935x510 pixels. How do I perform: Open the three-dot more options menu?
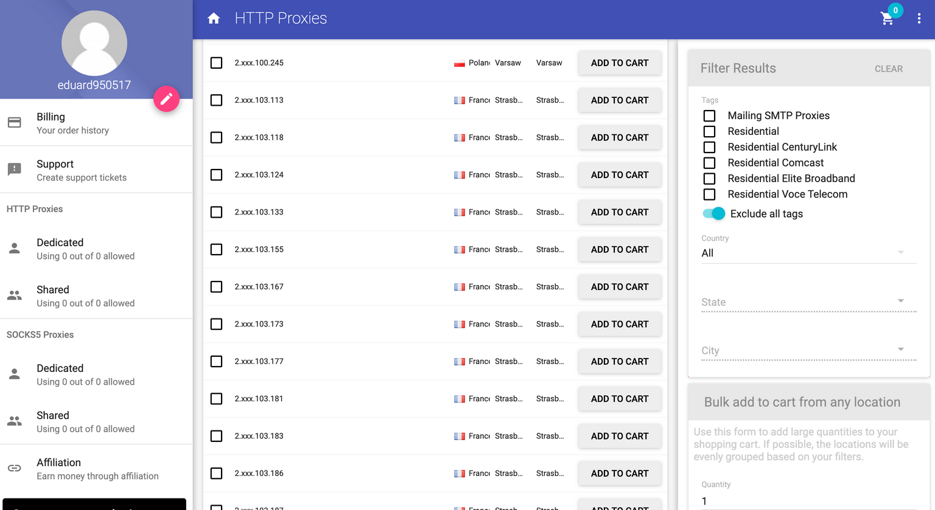click(919, 19)
